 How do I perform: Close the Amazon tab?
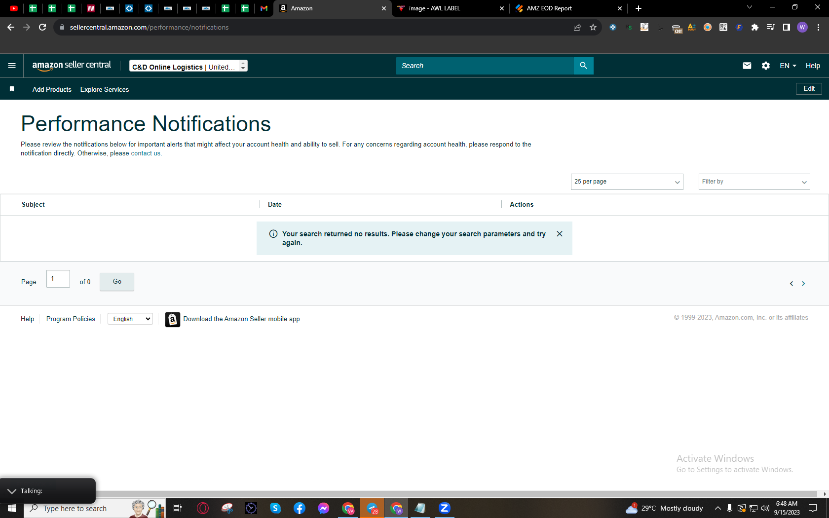pyautogui.click(x=383, y=8)
